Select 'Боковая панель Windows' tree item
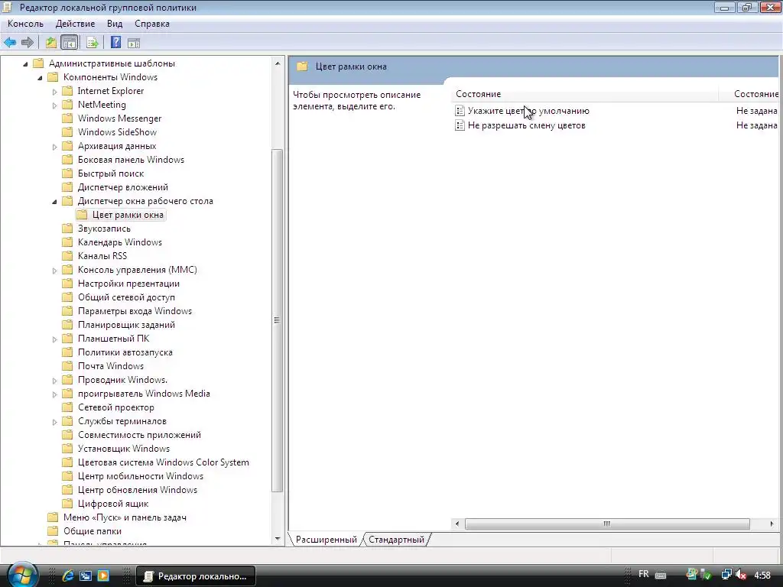Image resolution: width=783 pixels, height=587 pixels. (131, 160)
